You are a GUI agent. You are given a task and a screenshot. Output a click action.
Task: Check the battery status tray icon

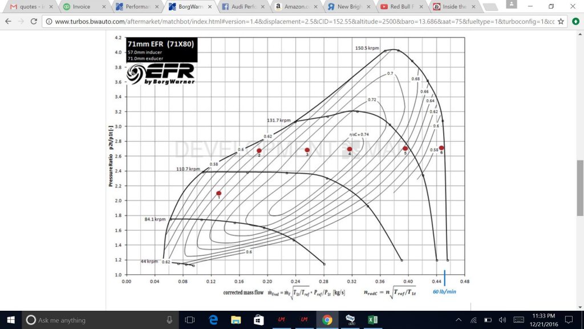[x=488, y=320]
